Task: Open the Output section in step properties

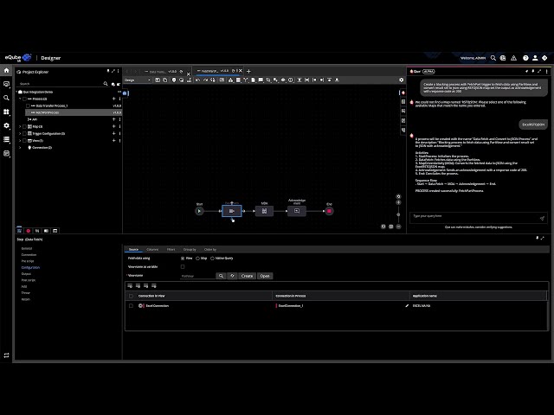Action: pyautogui.click(x=26, y=274)
